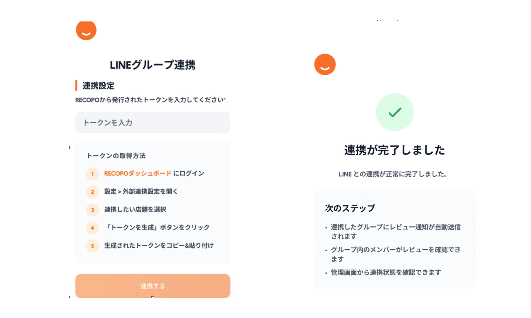The width and height of the screenshot is (531, 318).
Task: Click step number 1 circle badge
Action: (92, 173)
